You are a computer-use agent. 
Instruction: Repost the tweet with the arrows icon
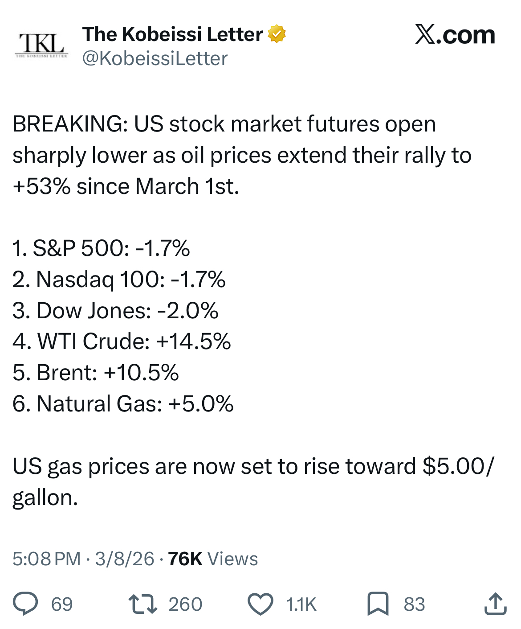(x=142, y=604)
